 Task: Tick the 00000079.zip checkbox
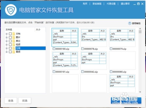click(x=111, y=49)
